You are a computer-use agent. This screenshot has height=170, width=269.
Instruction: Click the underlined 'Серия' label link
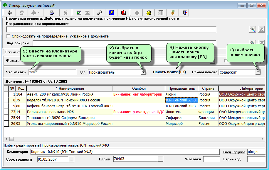[x=104, y=159]
